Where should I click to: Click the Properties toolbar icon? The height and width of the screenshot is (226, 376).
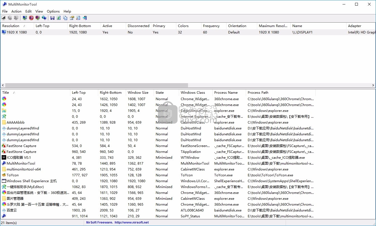(72, 18)
